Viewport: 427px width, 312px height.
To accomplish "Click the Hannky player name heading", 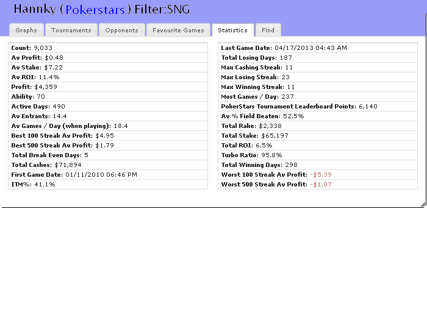I will (35, 9).
